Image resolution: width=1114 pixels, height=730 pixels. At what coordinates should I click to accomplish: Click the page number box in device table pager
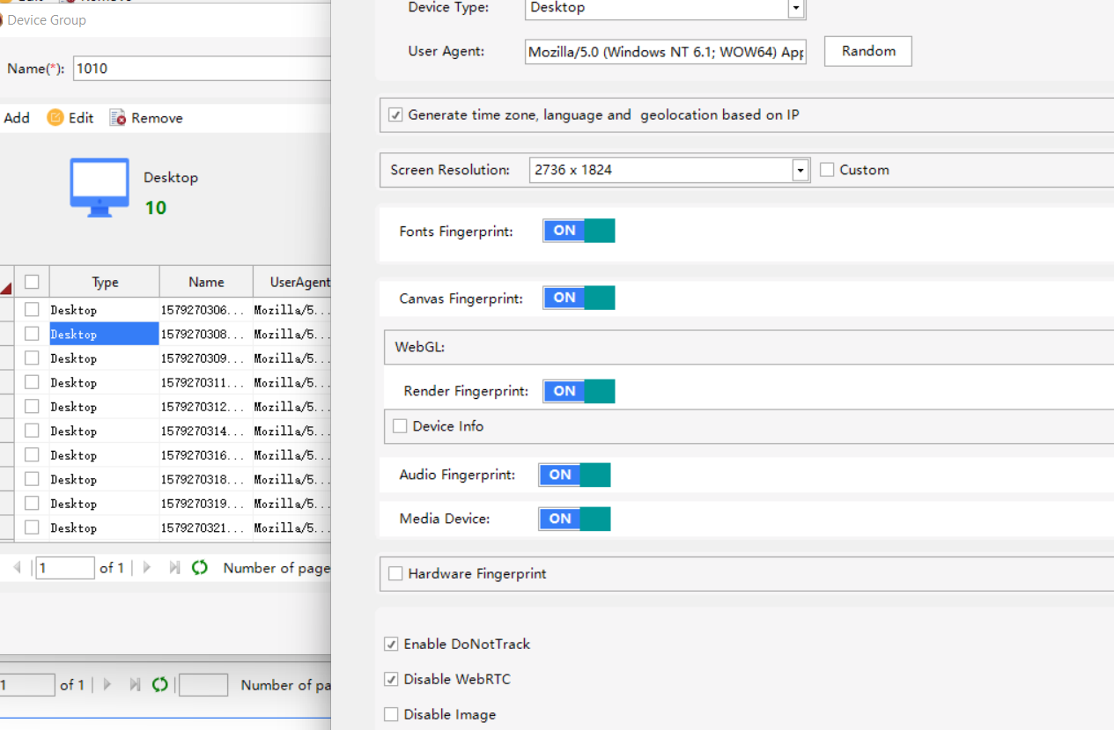pos(65,568)
